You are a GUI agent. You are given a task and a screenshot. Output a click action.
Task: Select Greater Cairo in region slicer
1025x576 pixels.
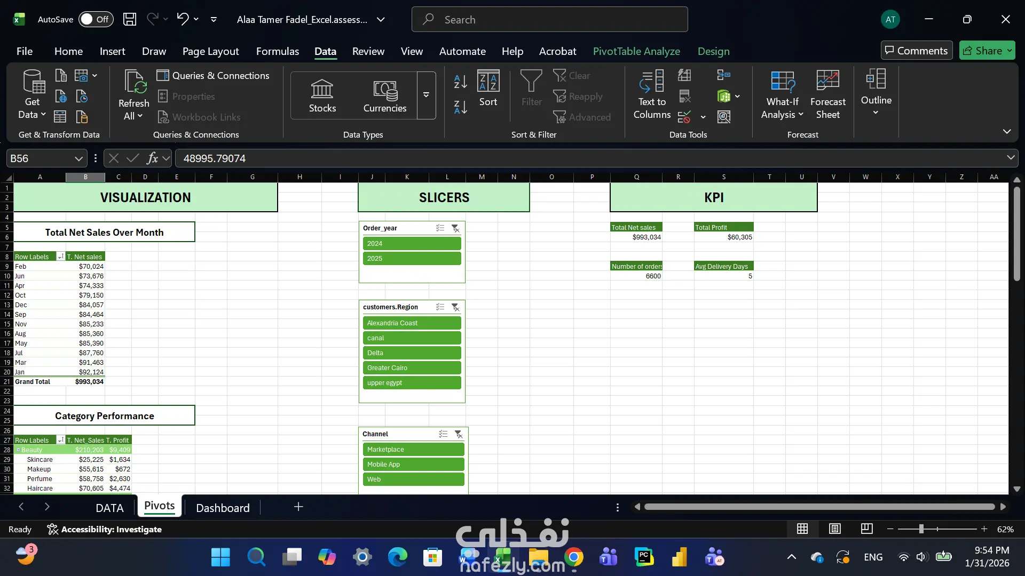[412, 368]
